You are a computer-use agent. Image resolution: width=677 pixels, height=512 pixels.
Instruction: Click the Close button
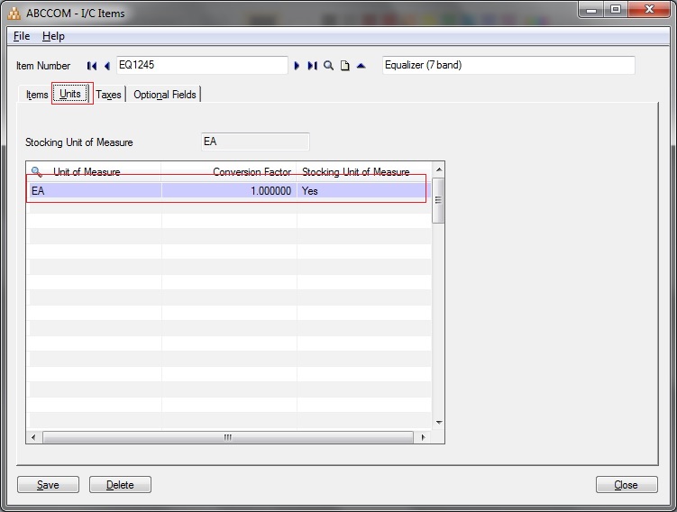(627, 485)
